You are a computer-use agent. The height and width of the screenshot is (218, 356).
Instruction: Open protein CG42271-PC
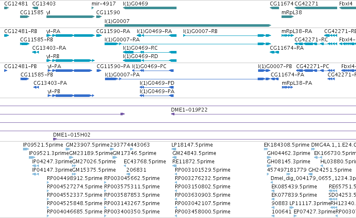coord(312,66)
